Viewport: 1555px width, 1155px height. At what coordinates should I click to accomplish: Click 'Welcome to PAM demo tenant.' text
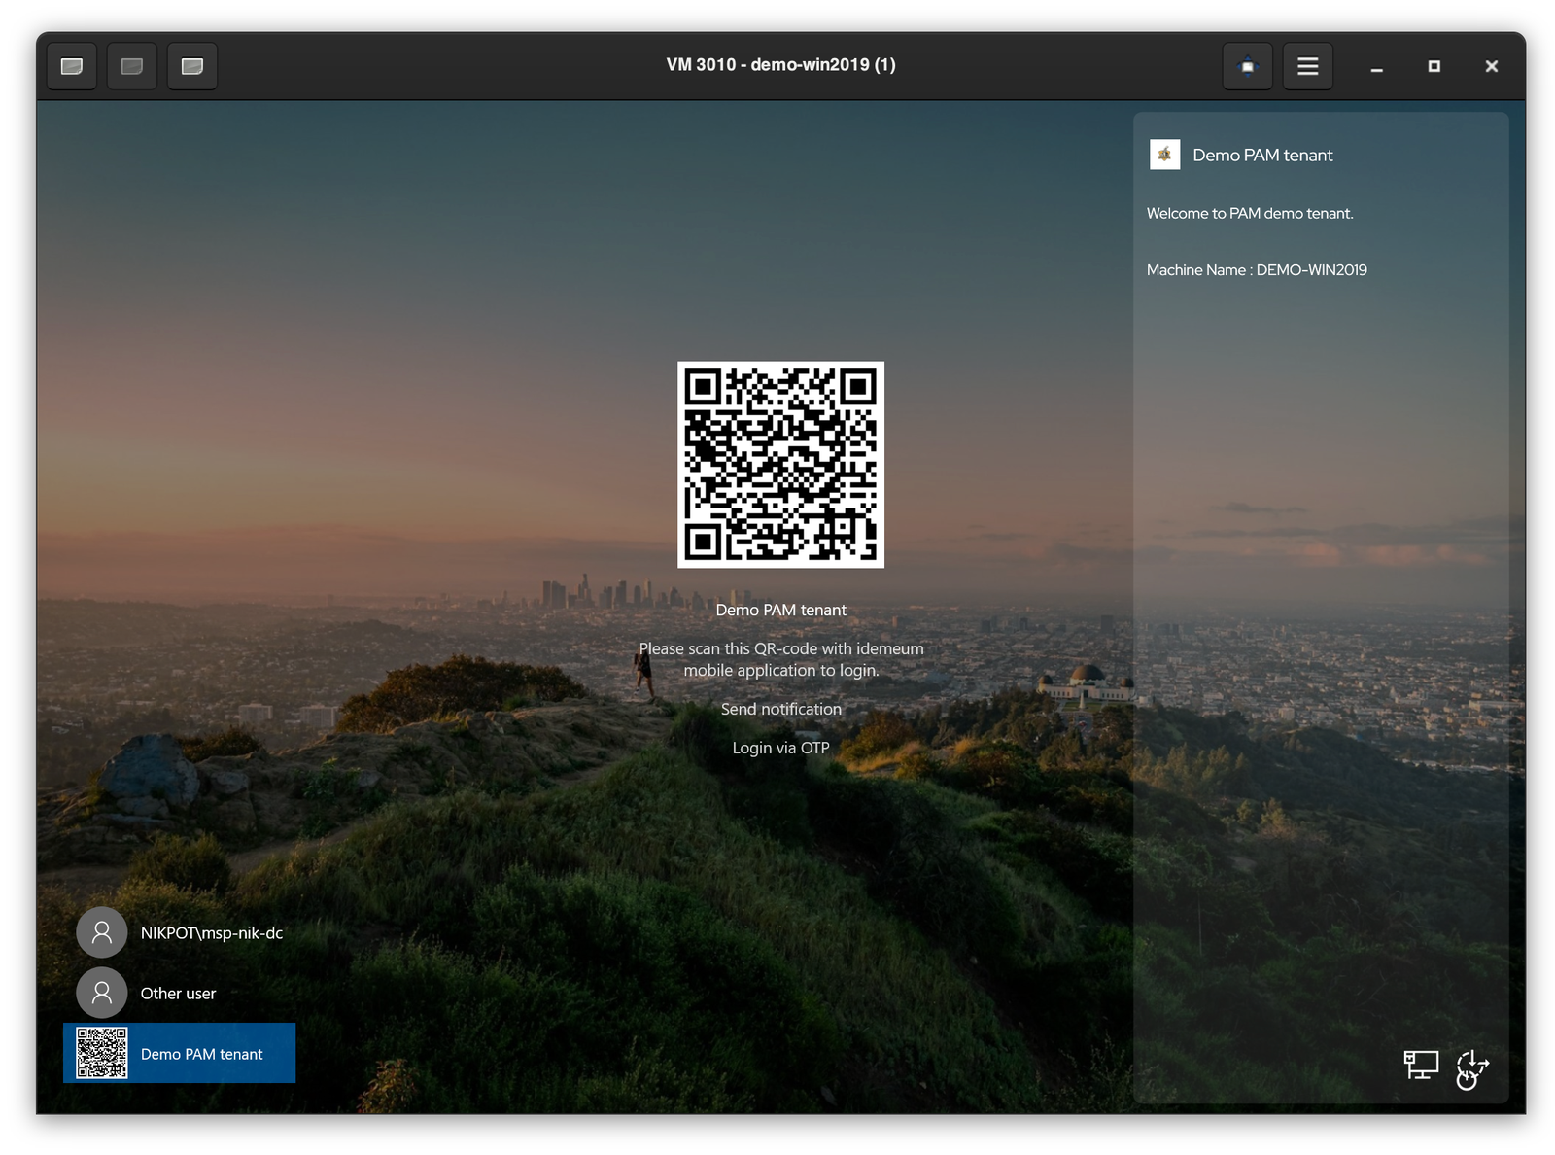click(x=1250, y=213)
